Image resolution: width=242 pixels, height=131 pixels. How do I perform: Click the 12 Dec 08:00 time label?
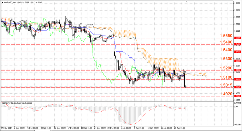pos(60,128)
